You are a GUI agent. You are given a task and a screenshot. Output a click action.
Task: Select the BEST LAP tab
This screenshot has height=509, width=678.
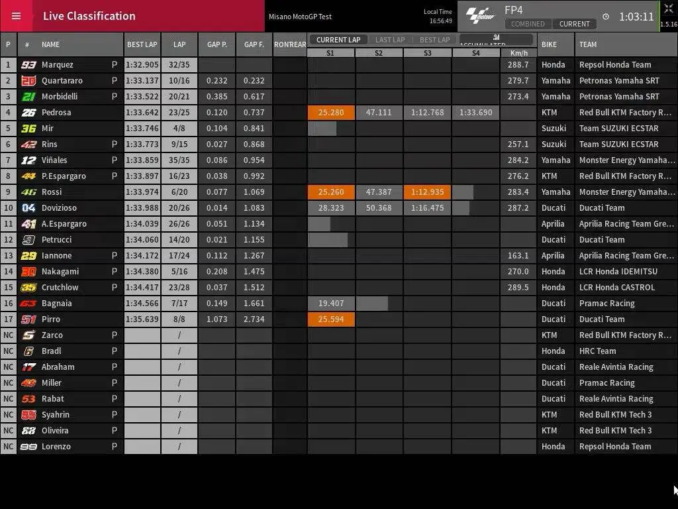(434, 40)
